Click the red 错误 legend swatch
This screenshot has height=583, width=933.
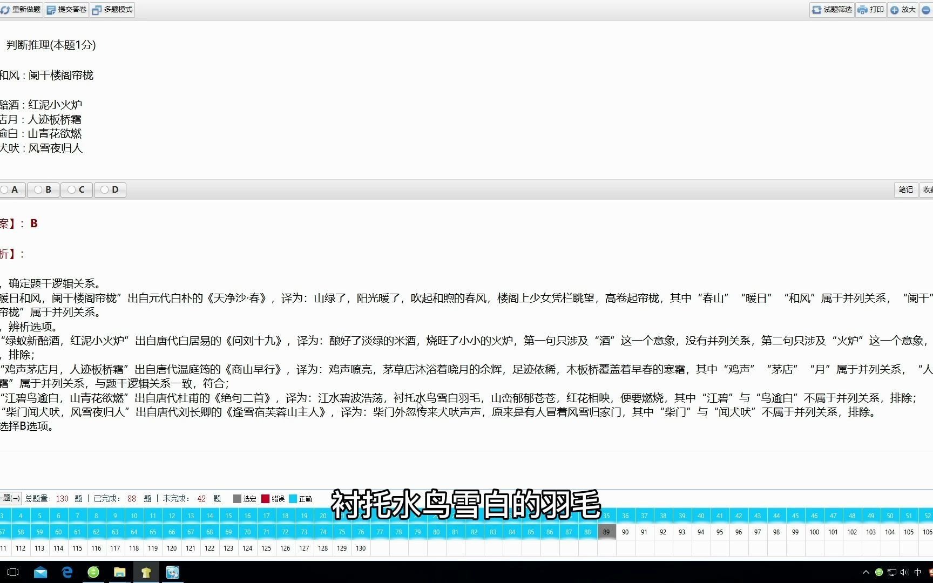click(265, 499)
